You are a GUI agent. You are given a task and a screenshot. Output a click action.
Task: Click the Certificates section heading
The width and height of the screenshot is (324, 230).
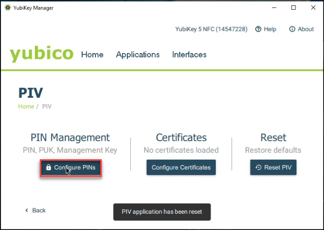coord(181,138)
